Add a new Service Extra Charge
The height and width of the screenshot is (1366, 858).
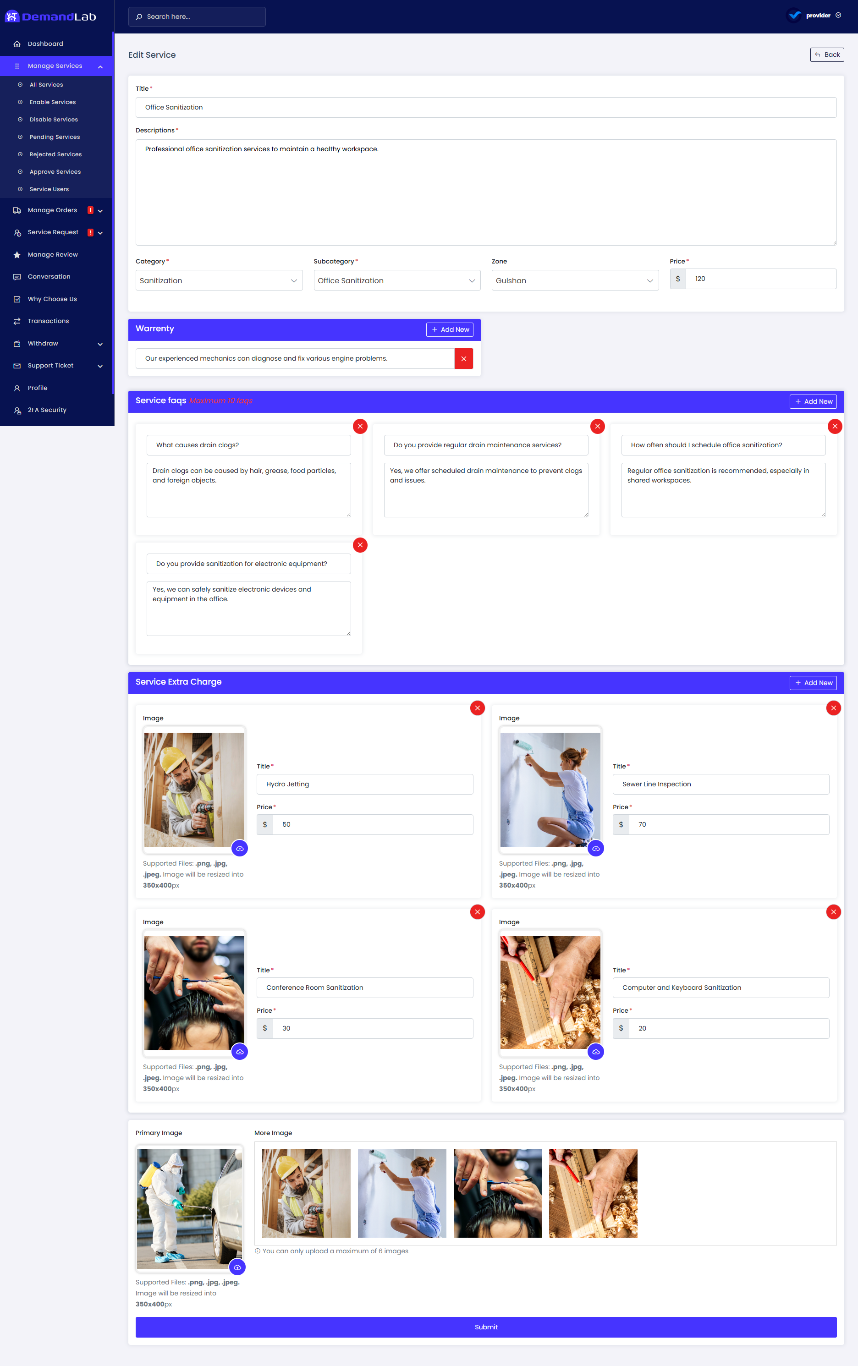tap(813, 682)
